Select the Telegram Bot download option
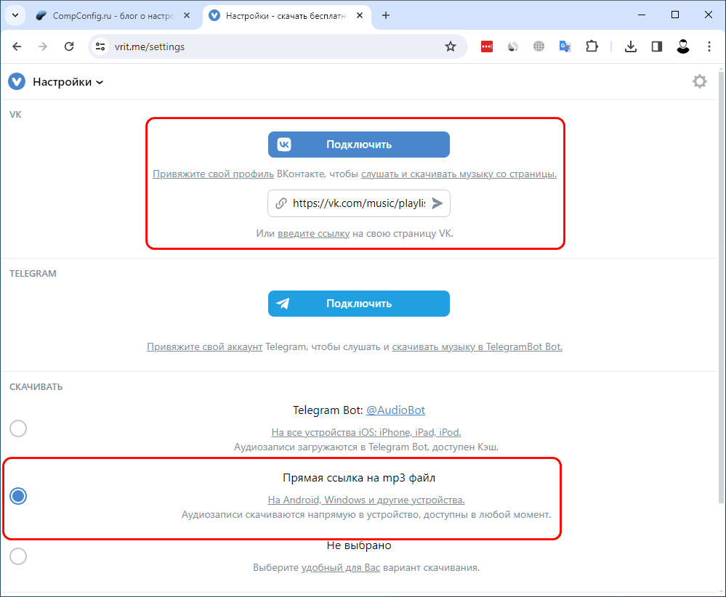 click(18, 429)
